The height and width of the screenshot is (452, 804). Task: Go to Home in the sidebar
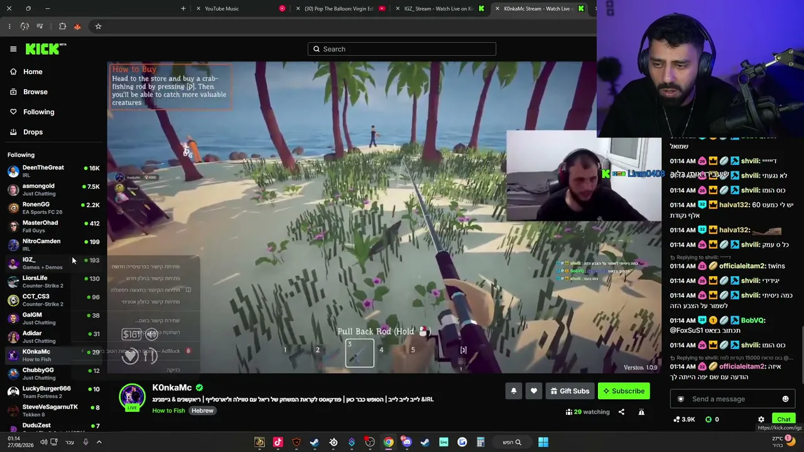pos(33,72)
